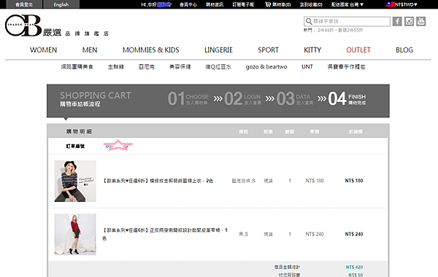Open the UNT submenu link
Image resolution: width=438 pixels, height=277 pixels.
pyautogui.click(x=307, y=66)
